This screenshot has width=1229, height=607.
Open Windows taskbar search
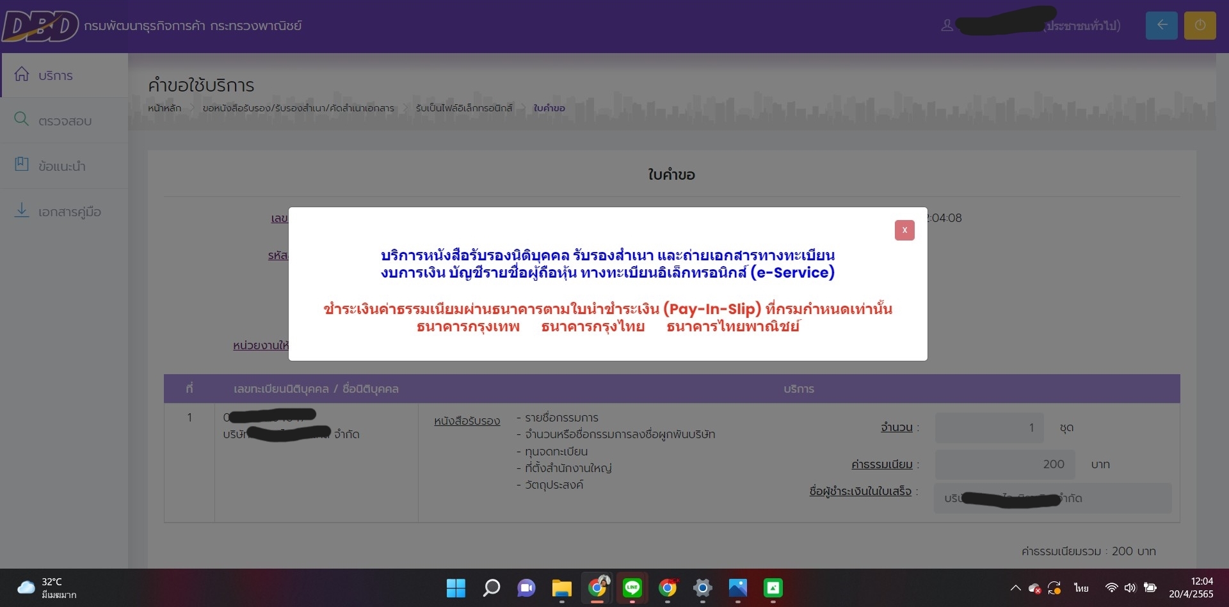[x=491, y=588]
